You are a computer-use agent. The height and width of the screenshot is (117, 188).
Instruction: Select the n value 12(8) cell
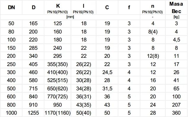tap(153, 56)
